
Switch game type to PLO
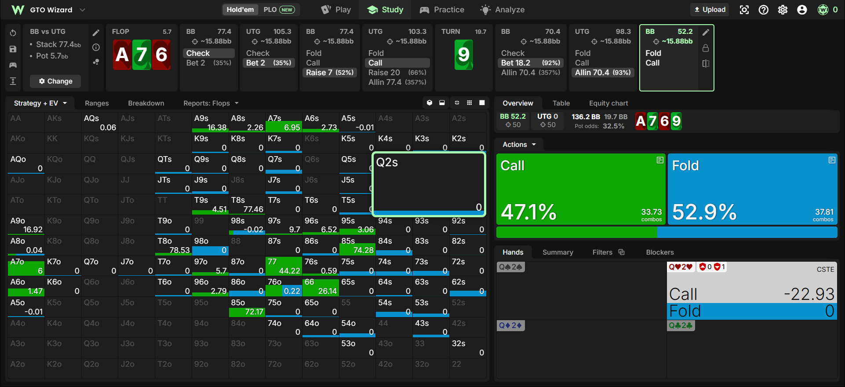click(279, 10)
